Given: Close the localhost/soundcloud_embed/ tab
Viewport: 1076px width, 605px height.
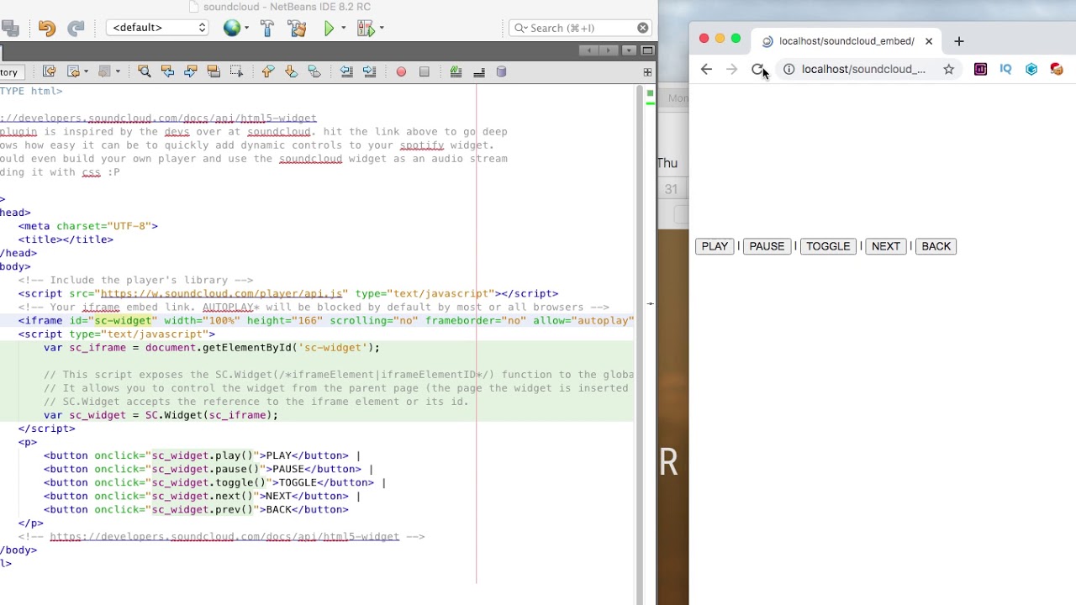Looking at the screenshot, I should [x=929, y=41].
